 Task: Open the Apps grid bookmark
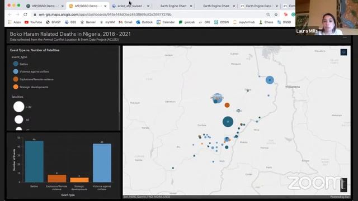point(14,22)
